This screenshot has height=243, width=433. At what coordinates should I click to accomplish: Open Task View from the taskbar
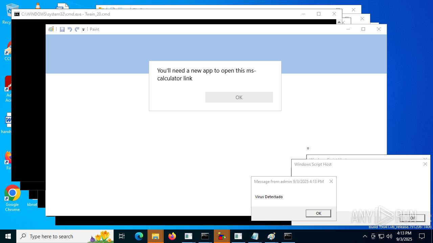tap(122, 236)
